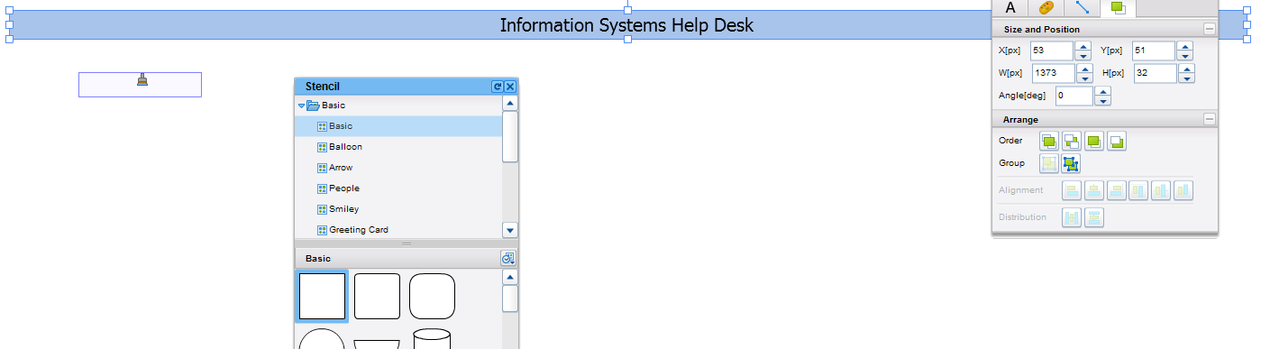Click the shapes list scrollbar thumb
Screen dimensions: 1261x349
(x=510, y=298)
